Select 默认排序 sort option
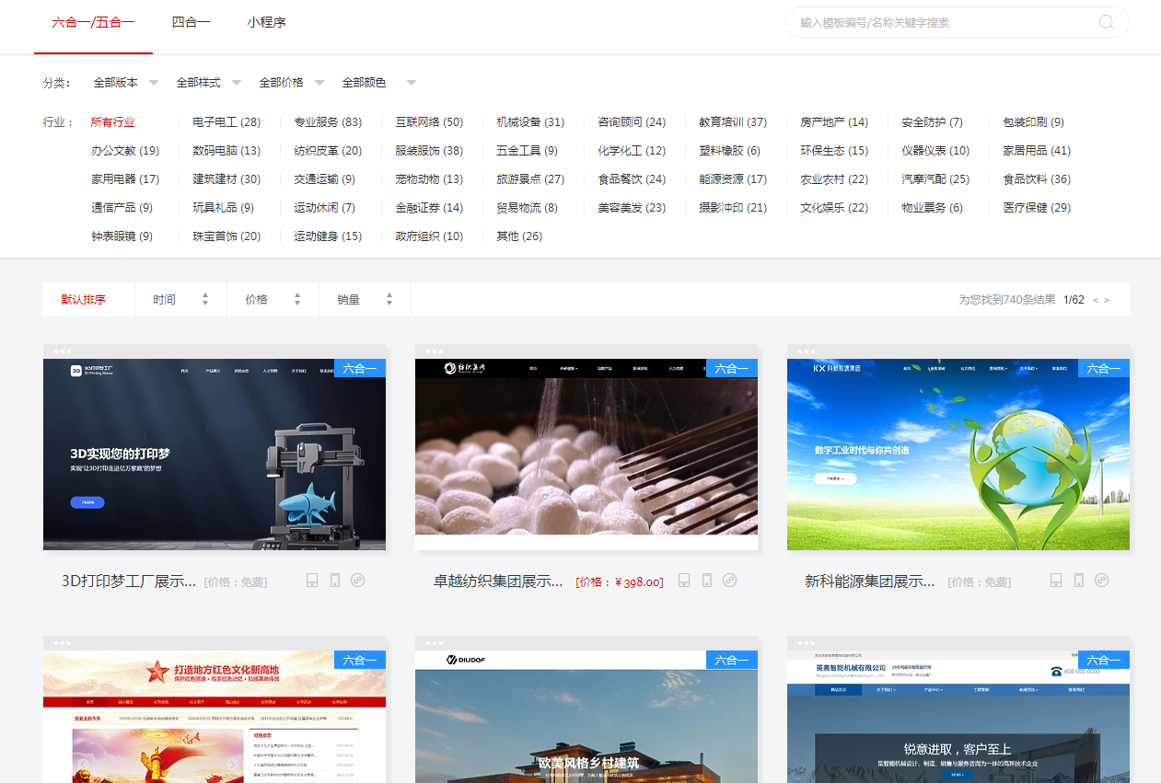 pos(84,299)
